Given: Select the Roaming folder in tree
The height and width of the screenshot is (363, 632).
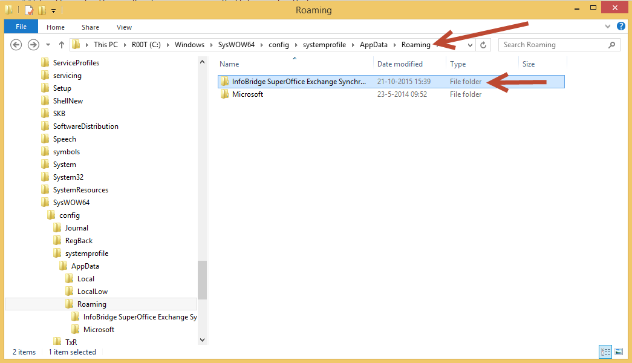Looking at the screenshot, I should coord(91,304).
